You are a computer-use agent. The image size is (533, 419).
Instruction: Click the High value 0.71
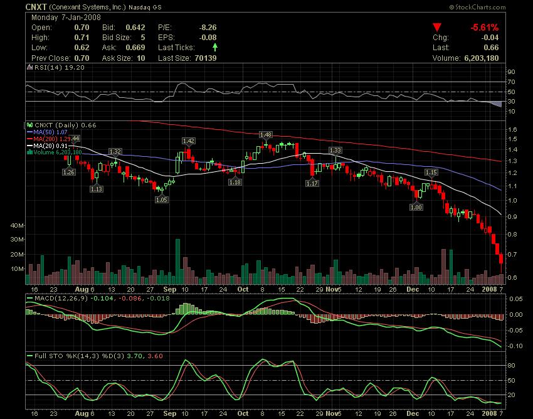click(x=82, y=38)
